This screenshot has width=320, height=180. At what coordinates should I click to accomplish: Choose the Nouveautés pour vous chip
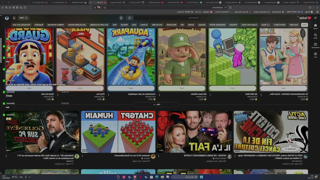[x=21, y=25]
